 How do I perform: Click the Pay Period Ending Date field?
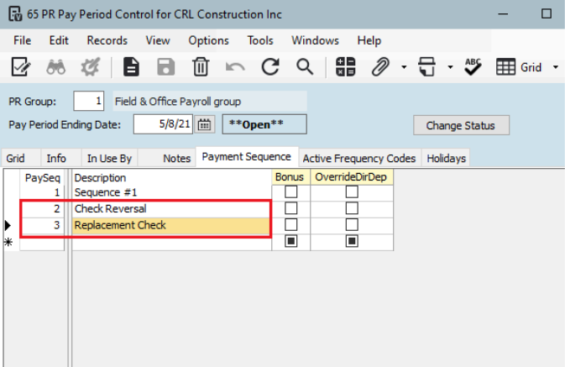coord(163,124)
